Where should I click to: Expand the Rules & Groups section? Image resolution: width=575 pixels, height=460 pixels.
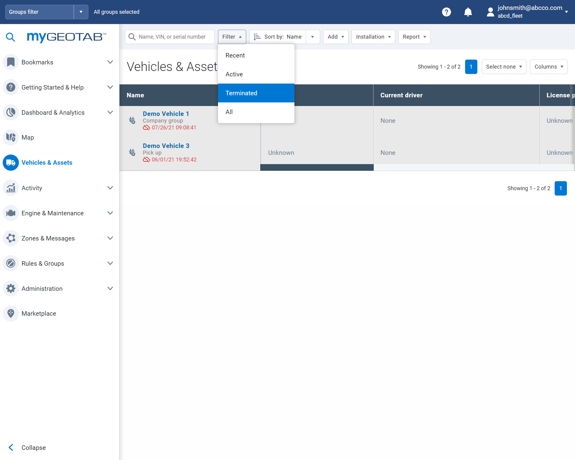point(110,263)
